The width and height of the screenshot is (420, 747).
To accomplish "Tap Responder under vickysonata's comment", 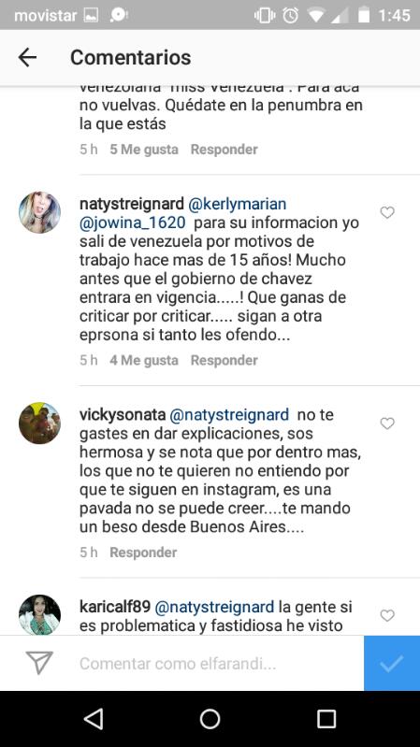I will coord(143,553).
